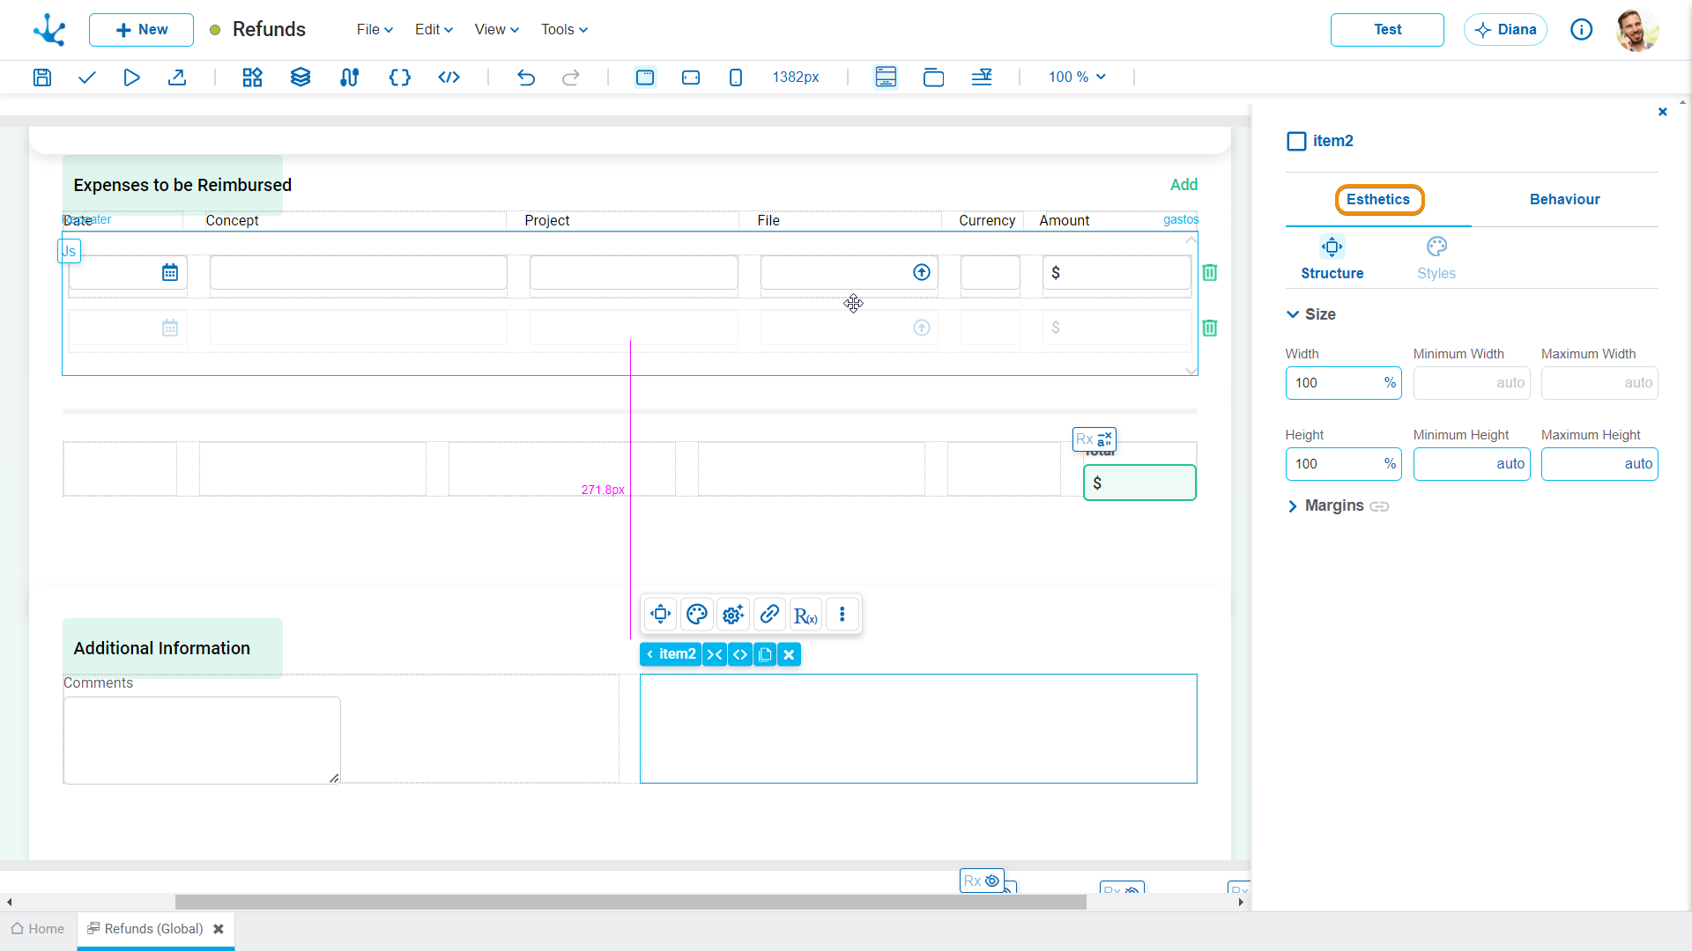
Task: Switch to the Behaviour tab
Action: pos(1564,200)
